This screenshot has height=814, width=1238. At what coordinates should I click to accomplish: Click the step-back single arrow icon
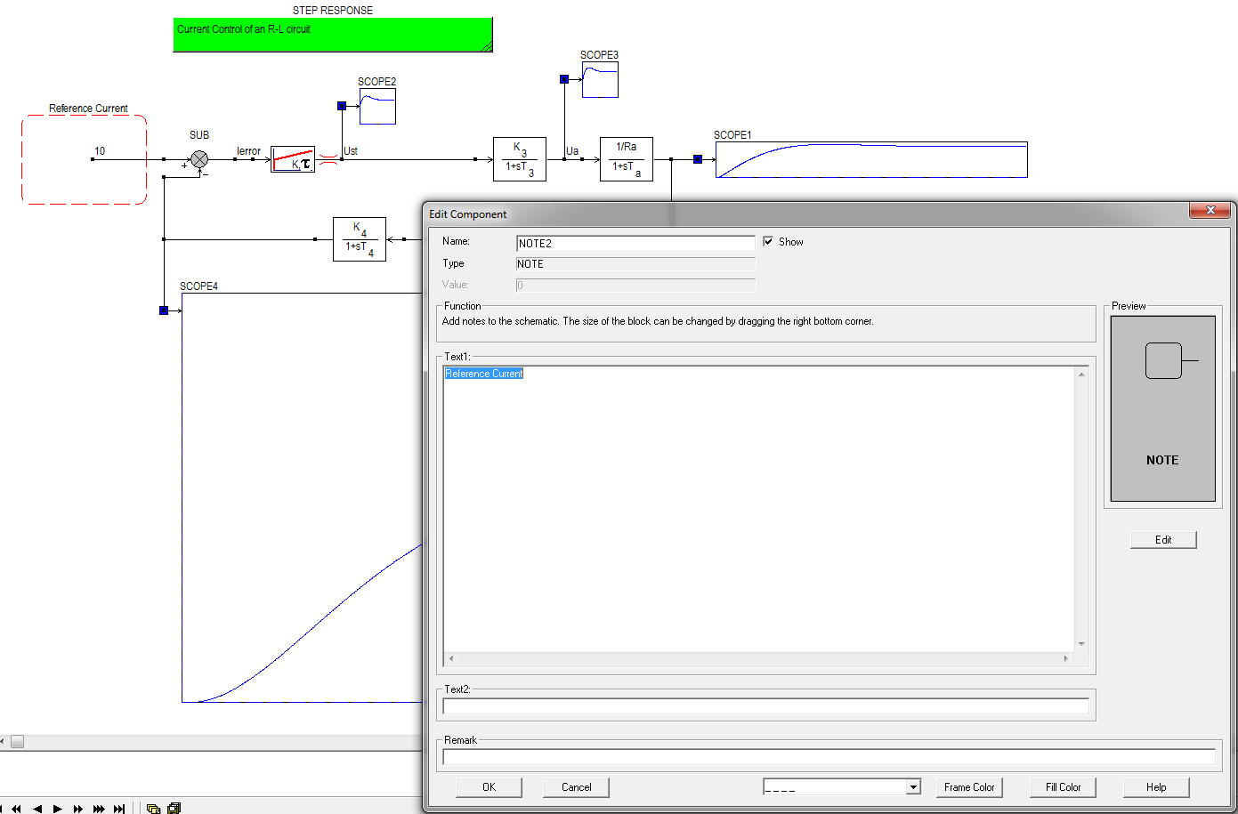point(37,809)
